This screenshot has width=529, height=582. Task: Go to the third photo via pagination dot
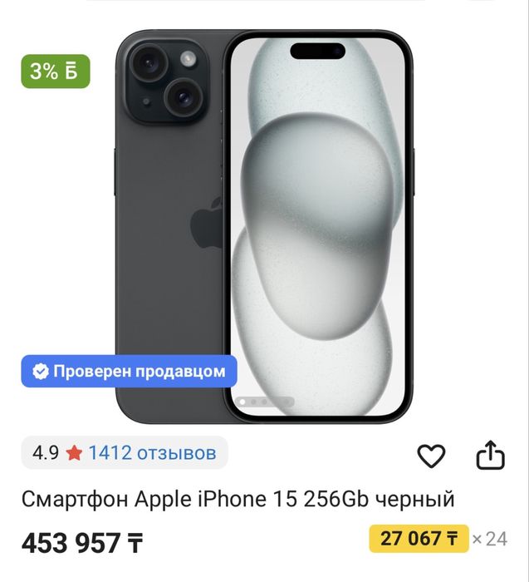click(x=264, y=402)
